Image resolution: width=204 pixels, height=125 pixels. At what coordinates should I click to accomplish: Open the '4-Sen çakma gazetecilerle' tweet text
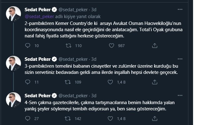(x=99, y=106)
